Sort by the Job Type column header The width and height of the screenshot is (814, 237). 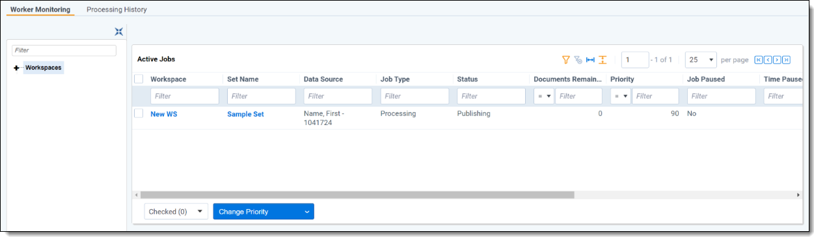click(x=395, y=79)
